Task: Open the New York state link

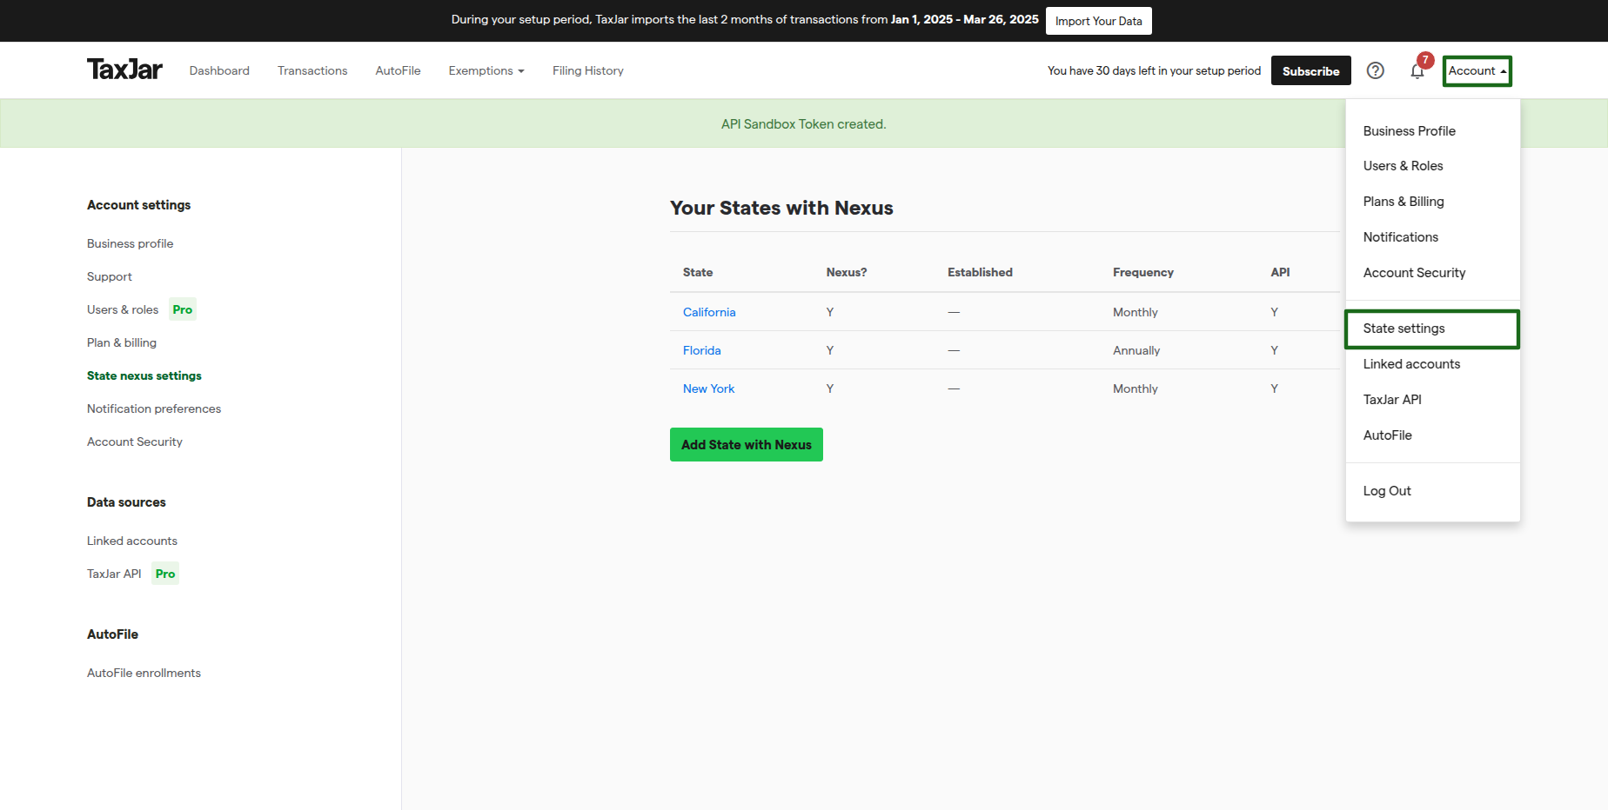Action: point(708,388)
